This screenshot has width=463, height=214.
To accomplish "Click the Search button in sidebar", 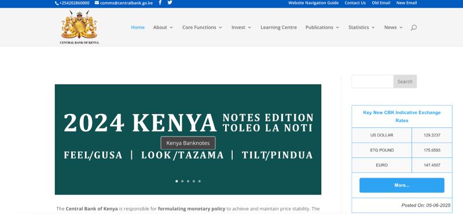I will pos(405,82).
